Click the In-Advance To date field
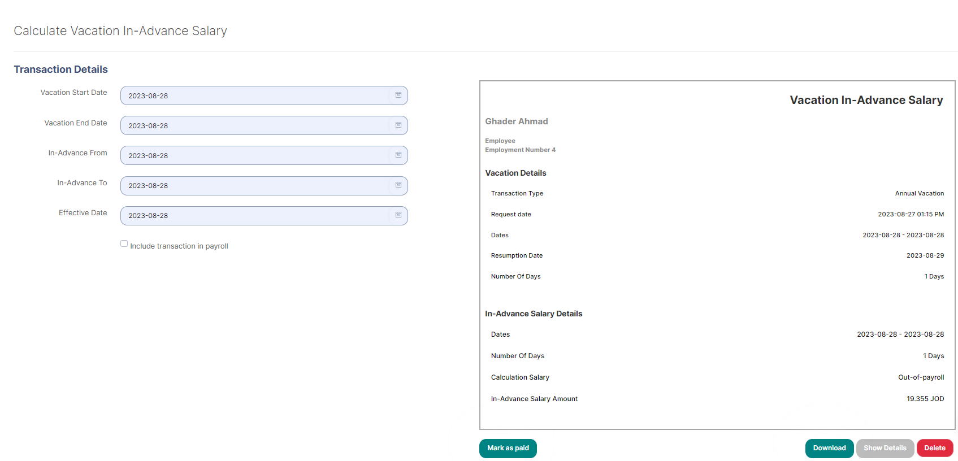 pos(264,185)
